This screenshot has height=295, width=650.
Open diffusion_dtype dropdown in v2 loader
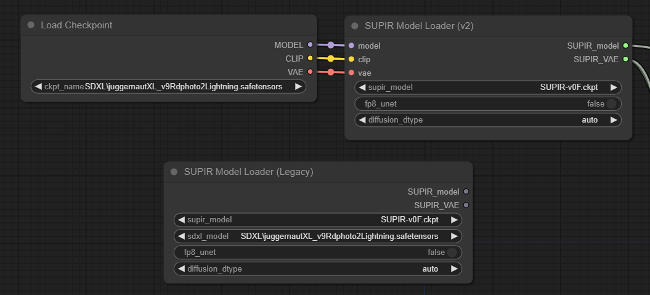coord(488,119)
